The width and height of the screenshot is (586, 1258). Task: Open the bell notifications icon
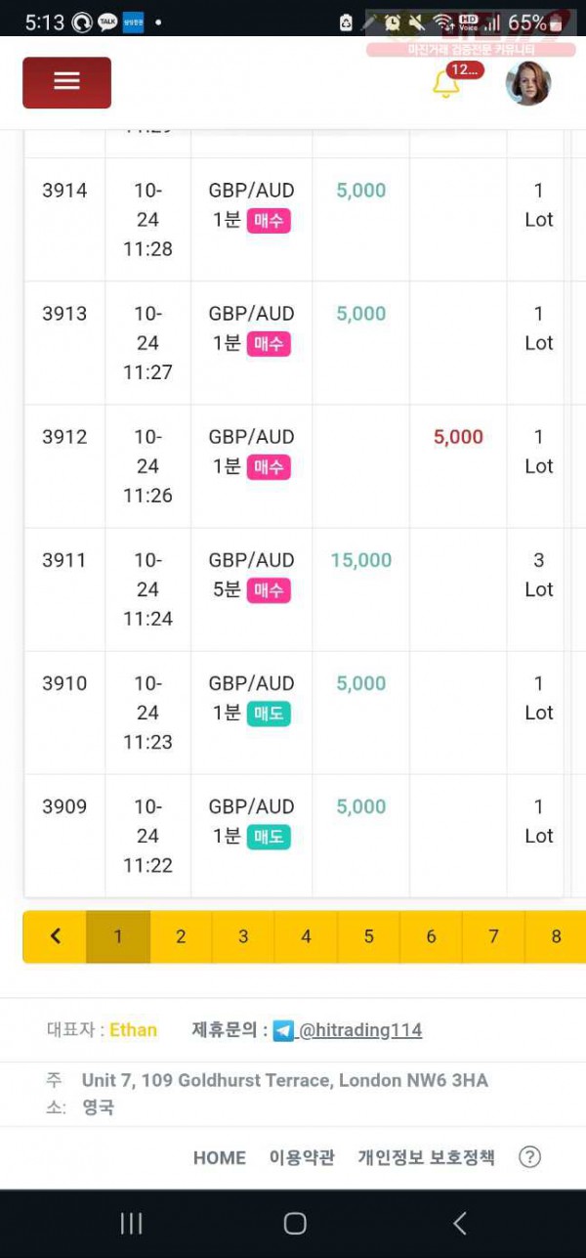tap(446, 83)
